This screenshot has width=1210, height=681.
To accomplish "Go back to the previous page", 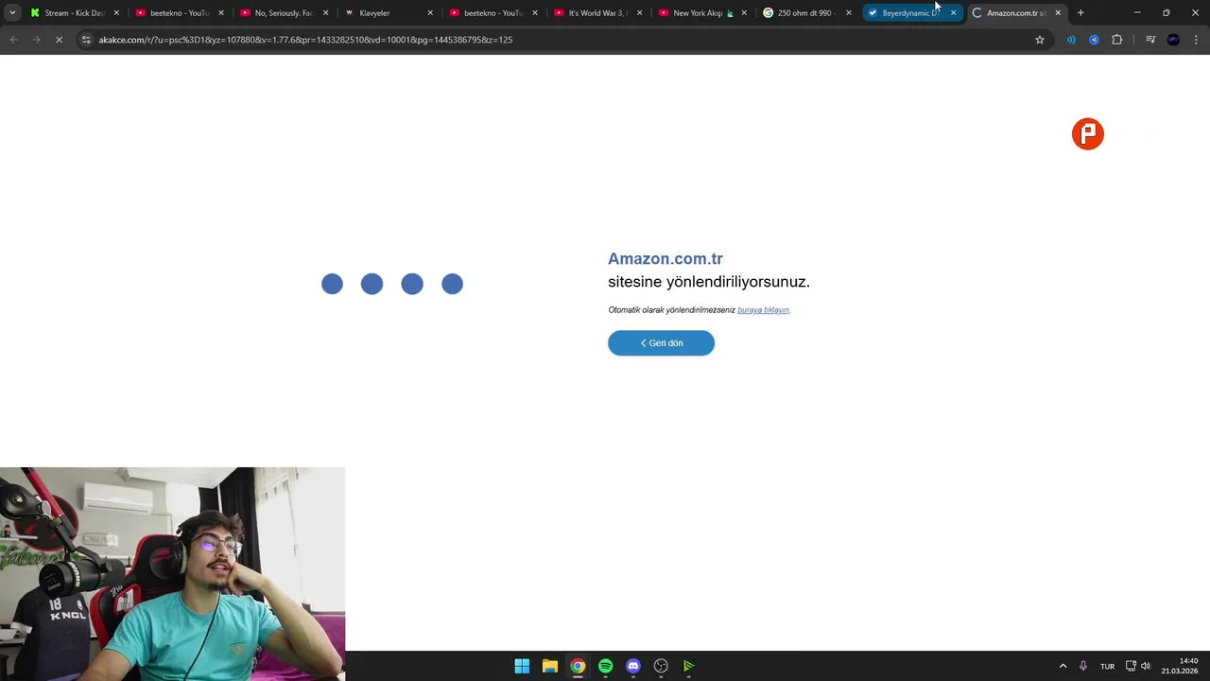I will coord(13,40).
